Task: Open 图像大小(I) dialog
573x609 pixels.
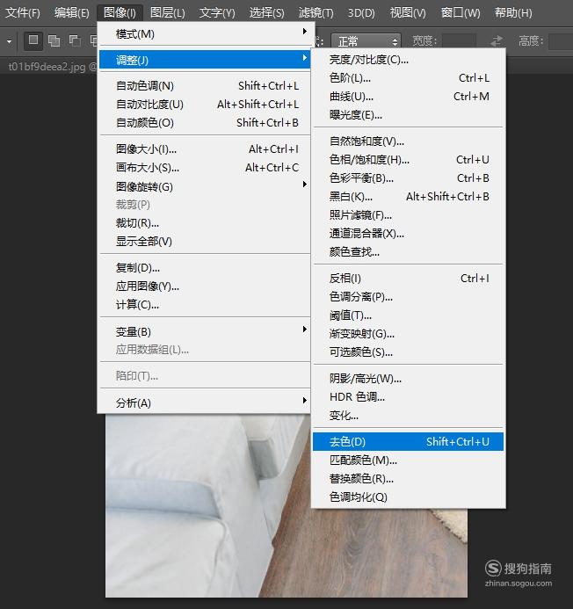Action: pos(205,149)
